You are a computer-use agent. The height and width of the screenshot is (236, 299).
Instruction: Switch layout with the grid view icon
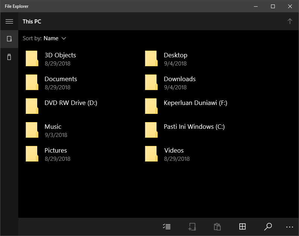(x=242, y=227)
